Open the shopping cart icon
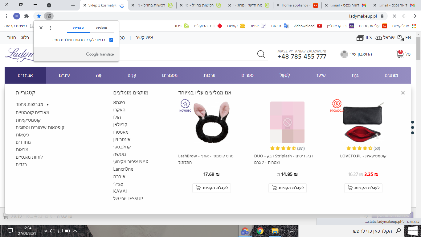This screenshot has height=237, width=421. [400, 54]
